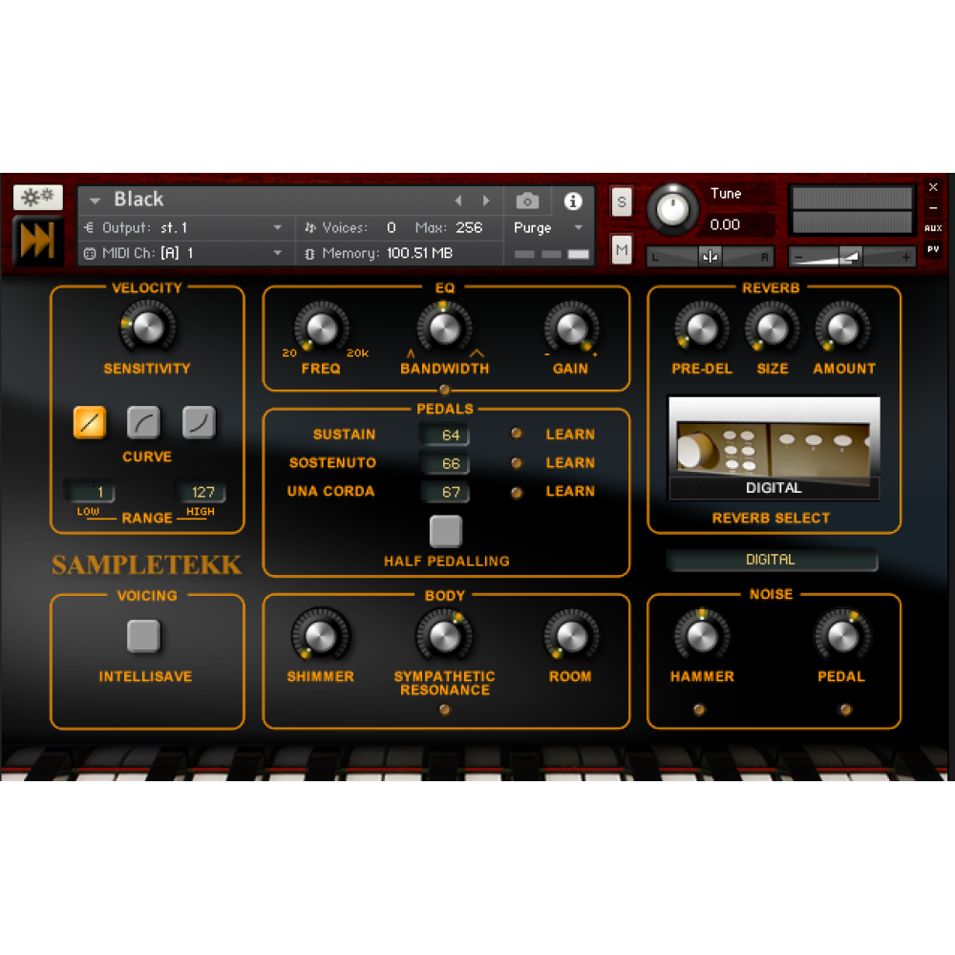Expand the Purge dropdown menu
955x955 pixels.
pyautogui.click(x=578, y=228)
